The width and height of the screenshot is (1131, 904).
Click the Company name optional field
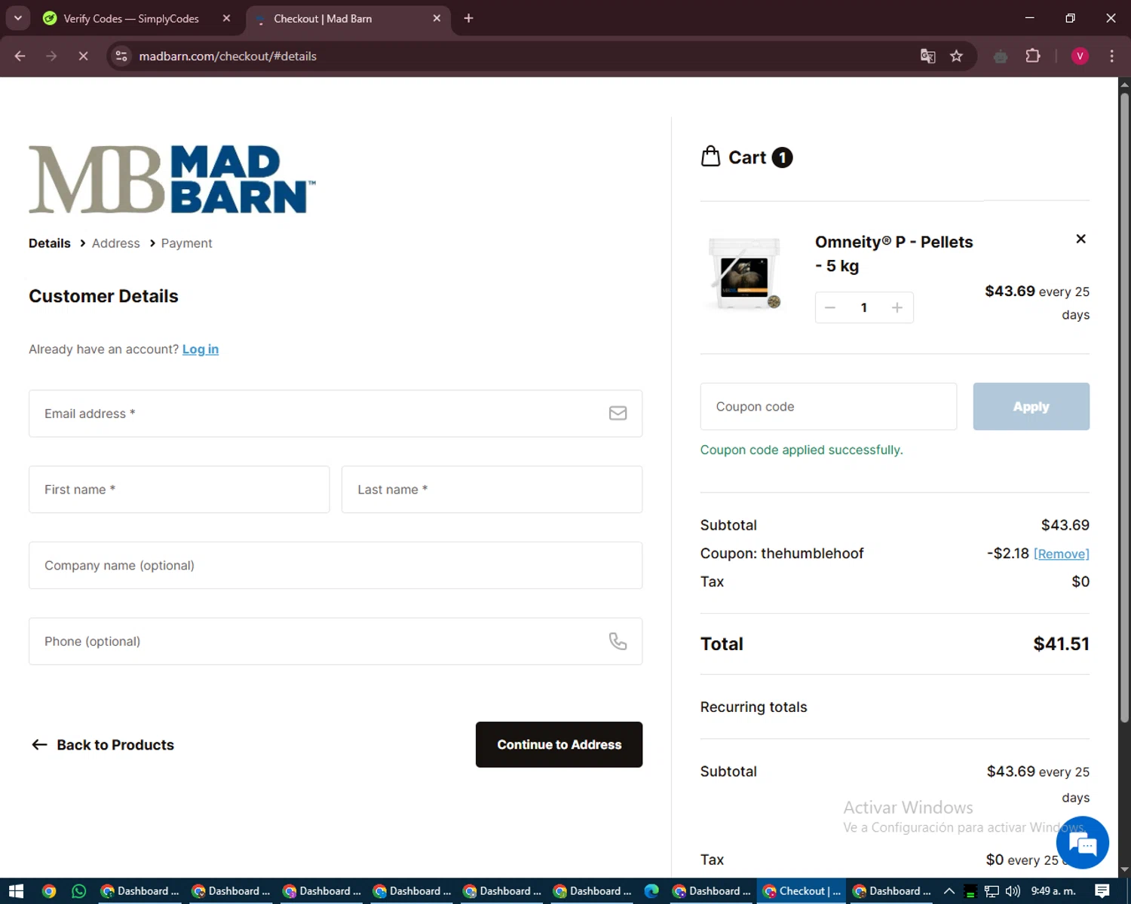pos(336,565)
